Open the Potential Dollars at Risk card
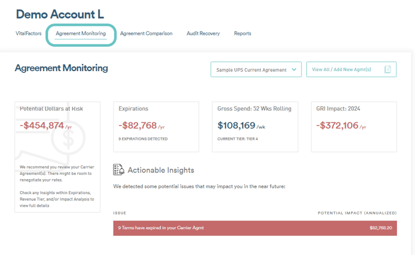 point(57,157)
